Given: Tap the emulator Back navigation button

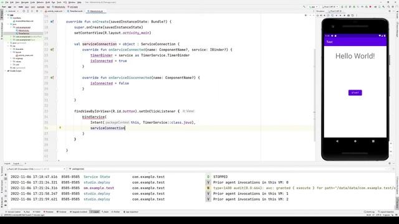Looking at the screenshot, I should click(x=337, y=141).
